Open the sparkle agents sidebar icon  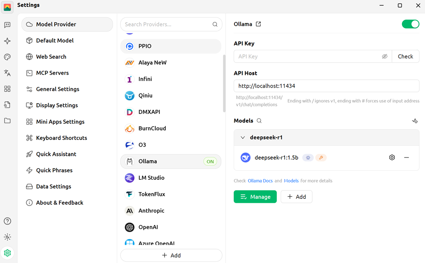(7, 41)
